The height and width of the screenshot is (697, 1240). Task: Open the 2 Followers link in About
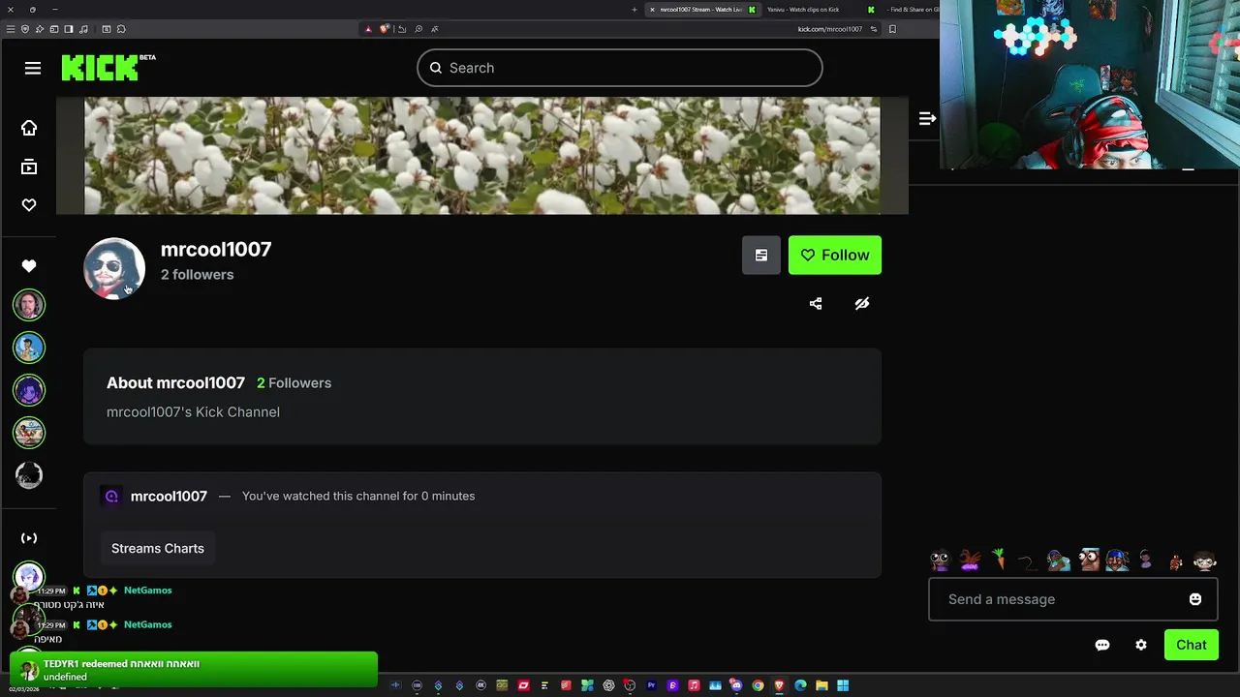pyautogui.click(x=294, y=382)
